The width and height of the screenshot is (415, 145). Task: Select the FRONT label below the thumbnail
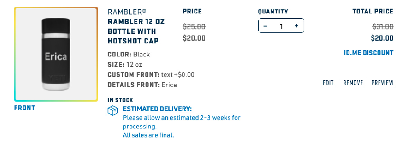tap(25, 108)
